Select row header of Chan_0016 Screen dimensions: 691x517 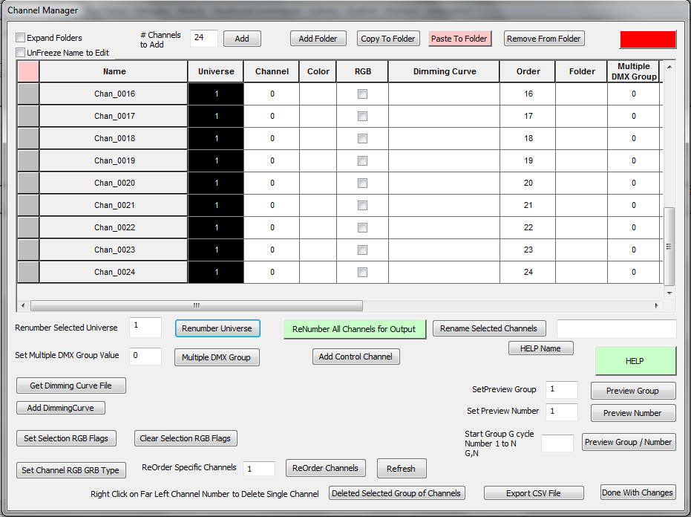28,94
